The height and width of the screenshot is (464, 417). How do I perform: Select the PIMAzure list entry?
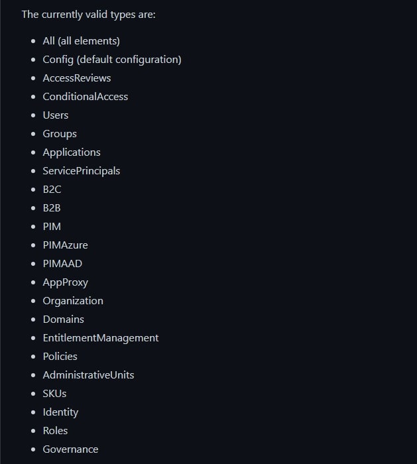(66, 245)
